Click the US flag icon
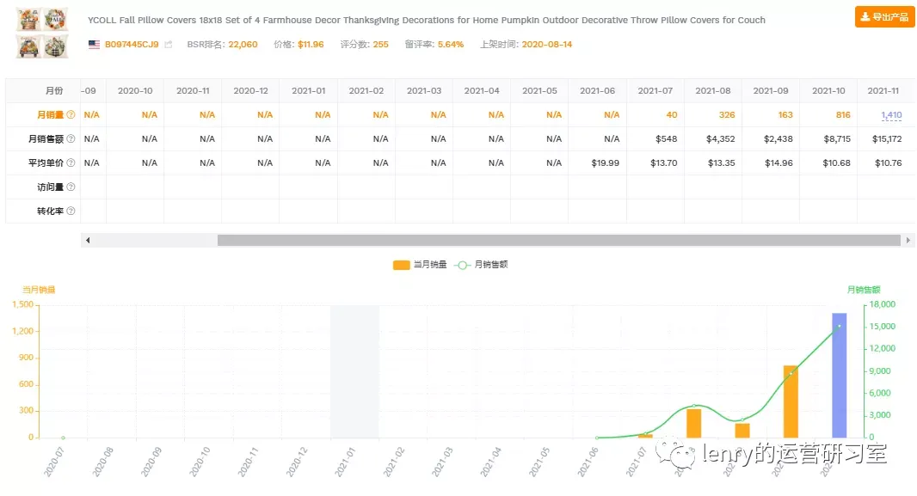The width and height of the screenshot is (917, 496). coord(94,45)
